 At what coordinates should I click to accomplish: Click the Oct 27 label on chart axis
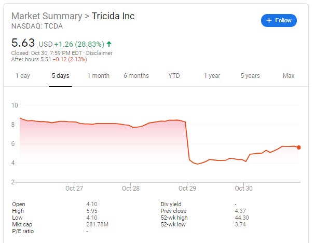point(75,188)
